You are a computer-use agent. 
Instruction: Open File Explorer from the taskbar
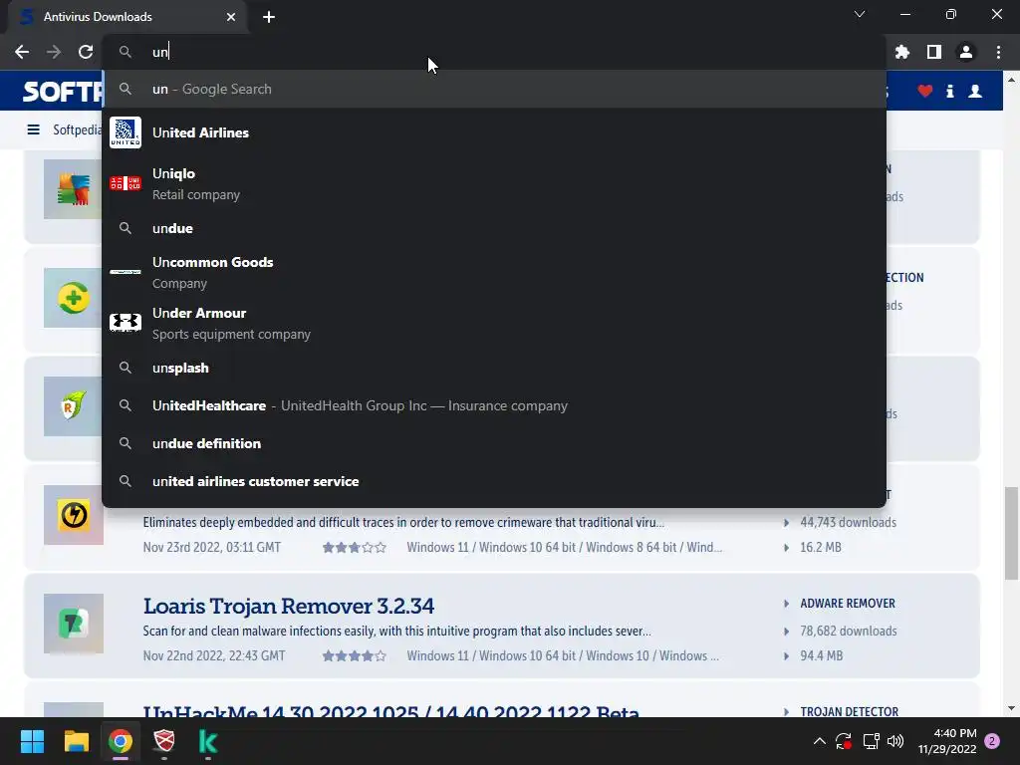(76, 741)
